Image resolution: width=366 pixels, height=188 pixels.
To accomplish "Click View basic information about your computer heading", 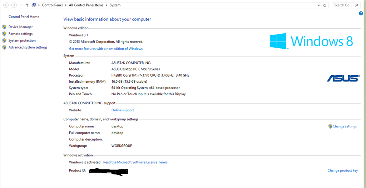I will (107, 19).
